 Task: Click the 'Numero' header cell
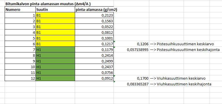point(20,10)
